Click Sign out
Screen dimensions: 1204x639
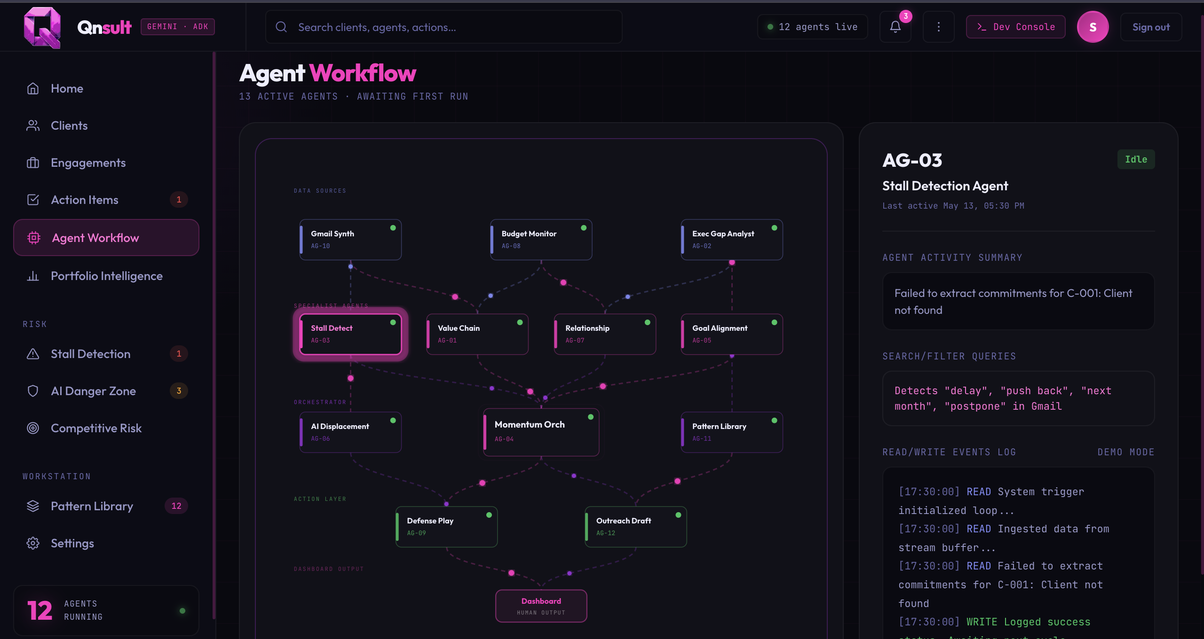(x=1151, y=27)
